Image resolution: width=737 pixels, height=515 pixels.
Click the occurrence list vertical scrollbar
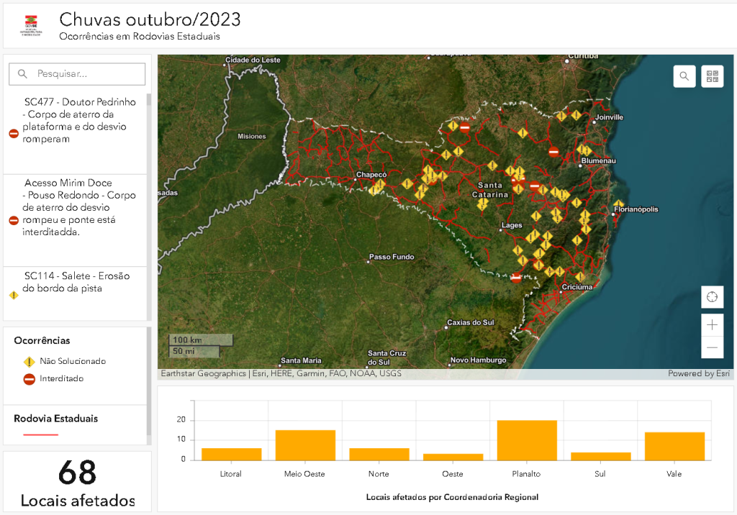(x=149, y=206)
